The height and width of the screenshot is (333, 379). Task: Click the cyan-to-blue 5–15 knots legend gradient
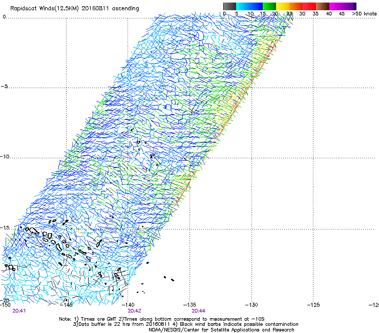pos(249,6)
